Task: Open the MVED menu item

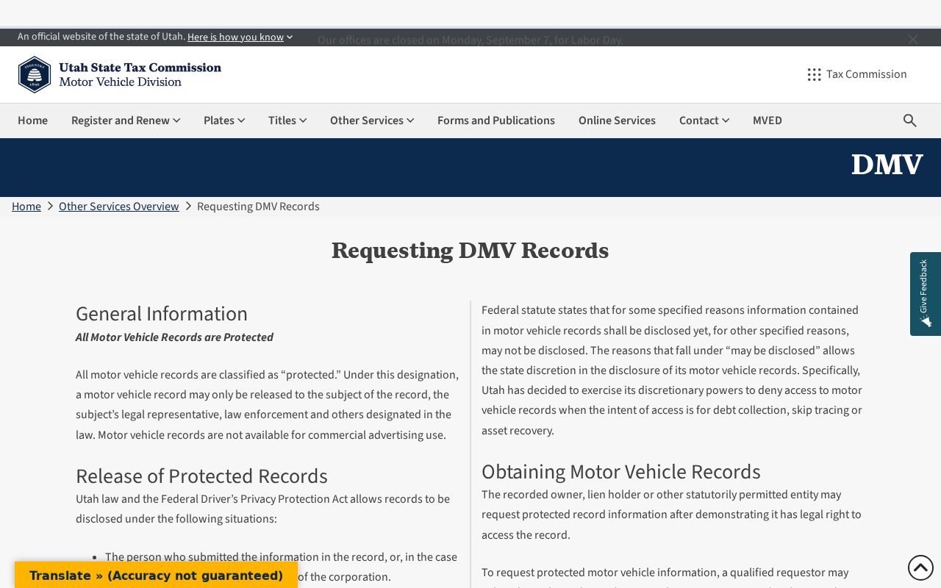Action: 768,121
